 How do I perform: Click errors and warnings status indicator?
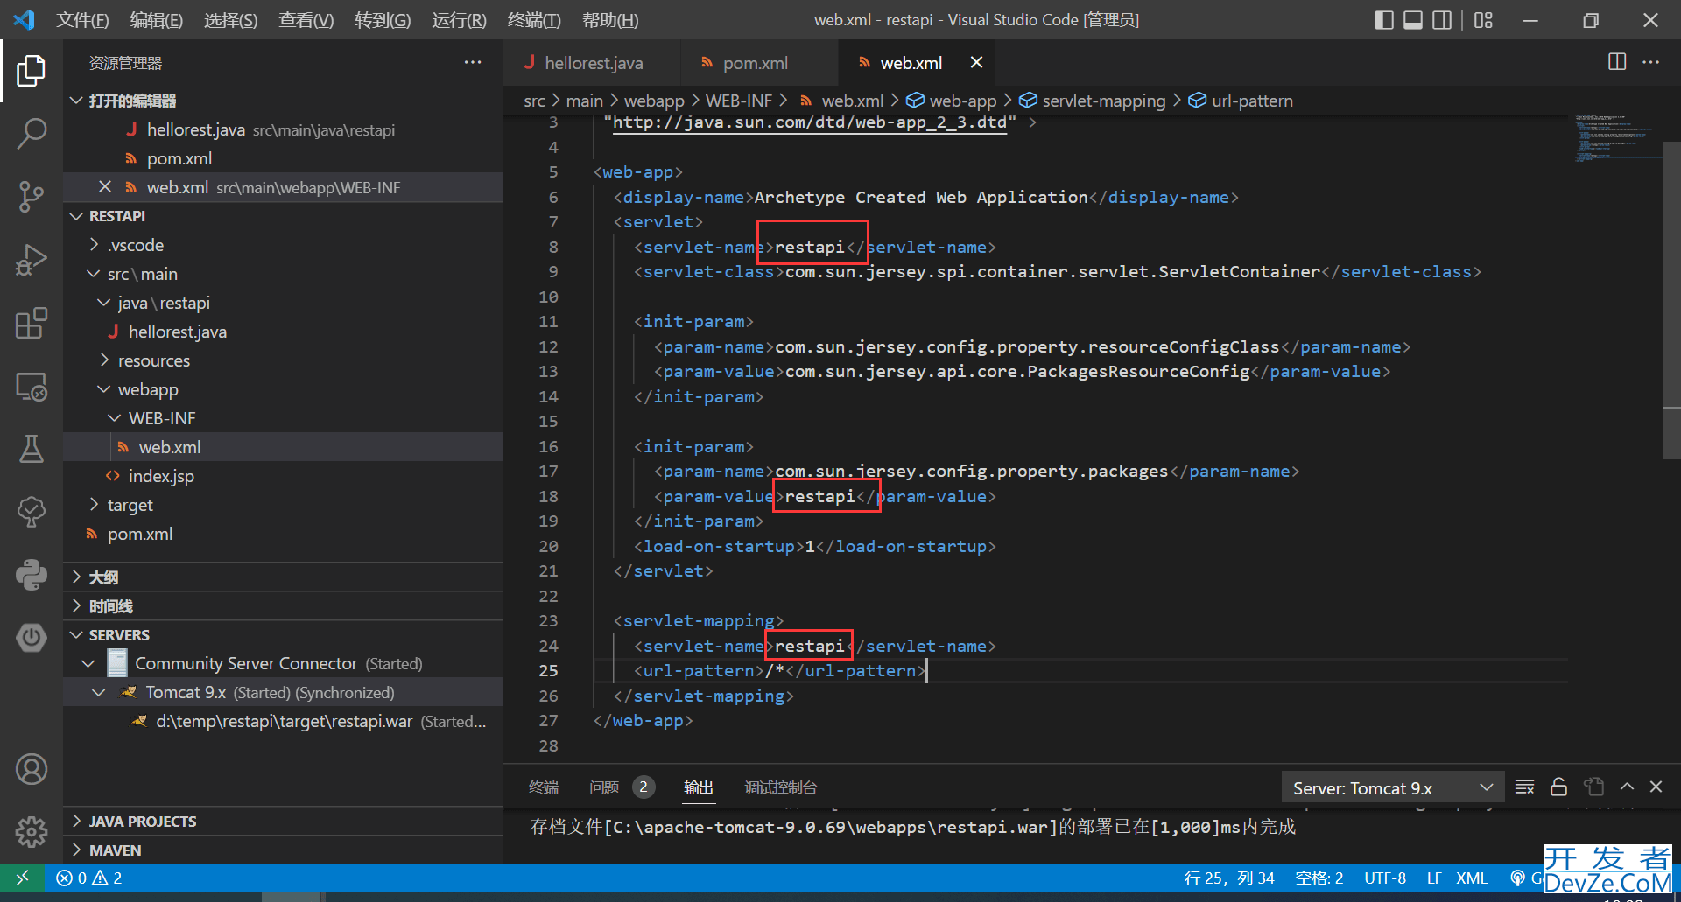click(89, 878)
